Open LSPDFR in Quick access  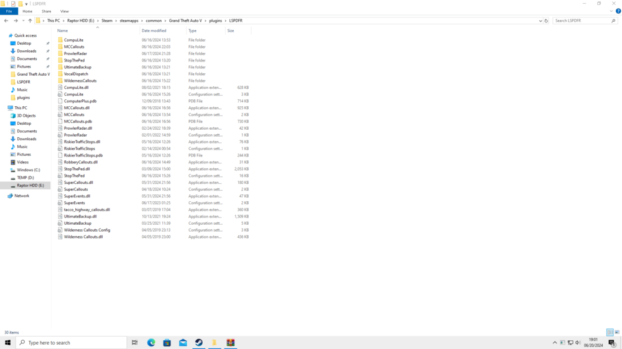pyautogui.click(x=24, y=82)
